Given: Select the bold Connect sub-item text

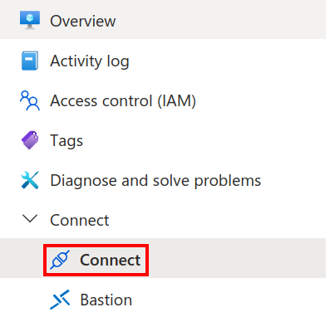Looking at the screenshot, I should point(111,260).
